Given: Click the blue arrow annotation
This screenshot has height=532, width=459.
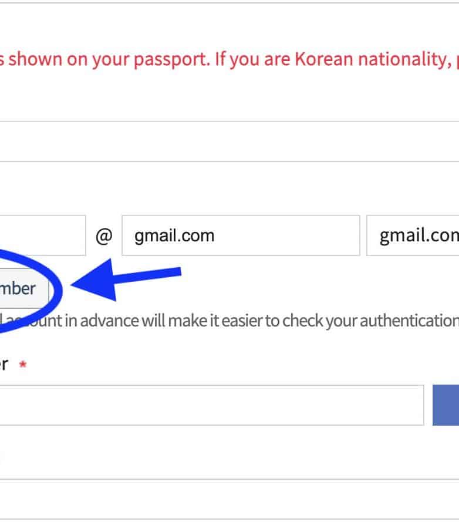Looking at the screenshot, I should 126,282.
